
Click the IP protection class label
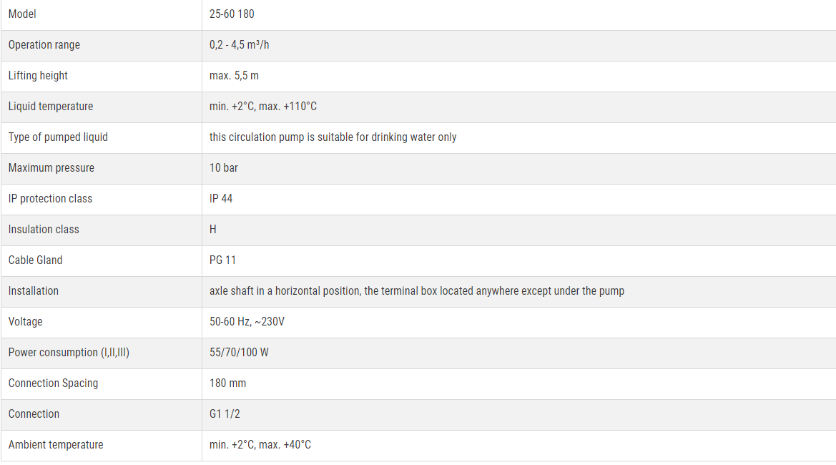pyautogui.click(x=50, y=198)
